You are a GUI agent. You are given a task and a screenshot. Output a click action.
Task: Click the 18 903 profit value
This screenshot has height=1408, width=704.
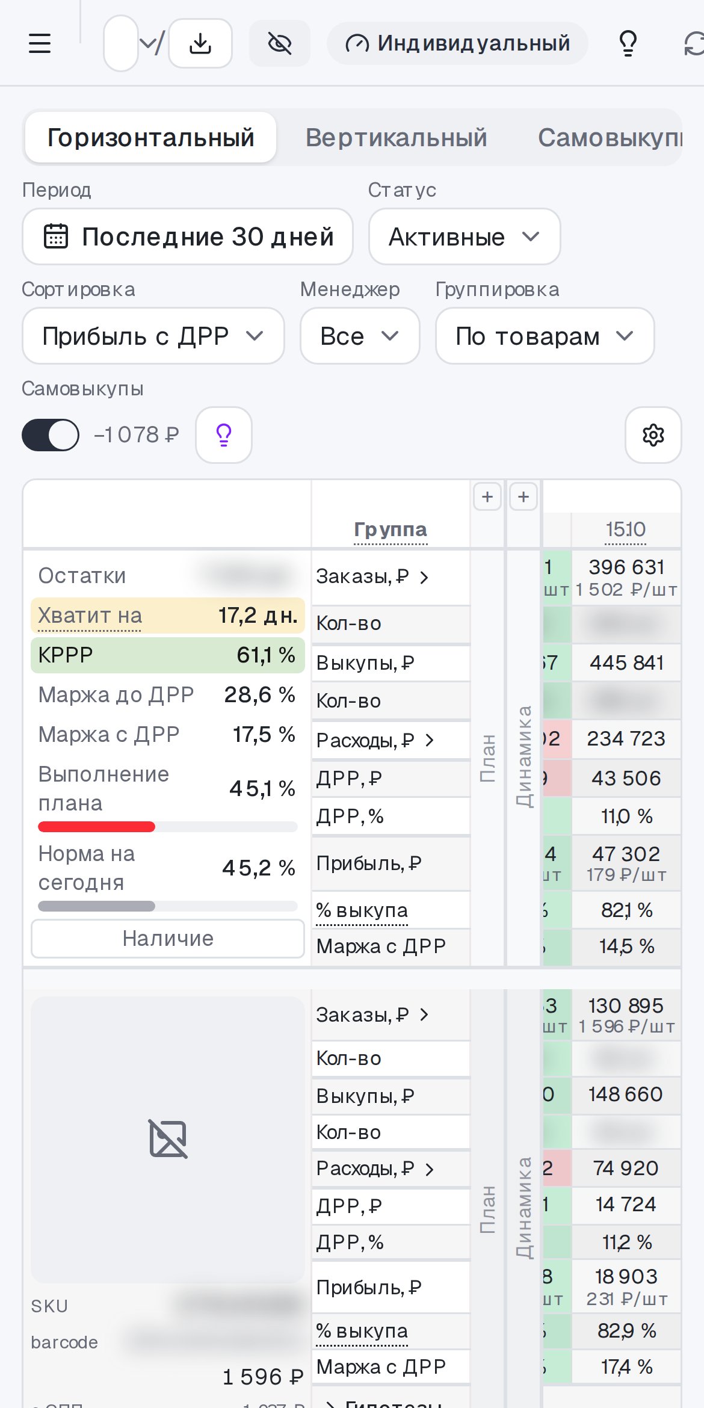tap(626, 1276)
